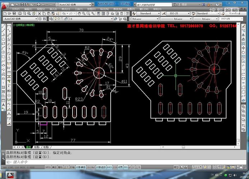Click the Undo arrow in quick access toolbar
The width and height of the screenshot is (249, 179).
(x=44, y=4)
